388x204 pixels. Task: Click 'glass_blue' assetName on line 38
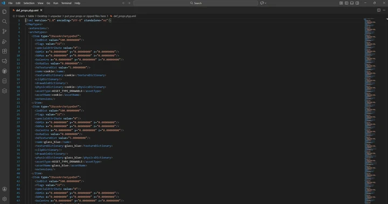(60, 165)
